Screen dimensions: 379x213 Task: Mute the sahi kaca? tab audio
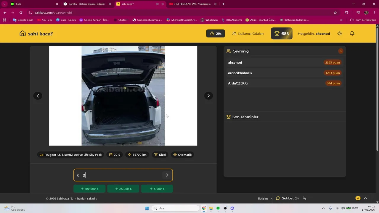(x=157, y=4)
